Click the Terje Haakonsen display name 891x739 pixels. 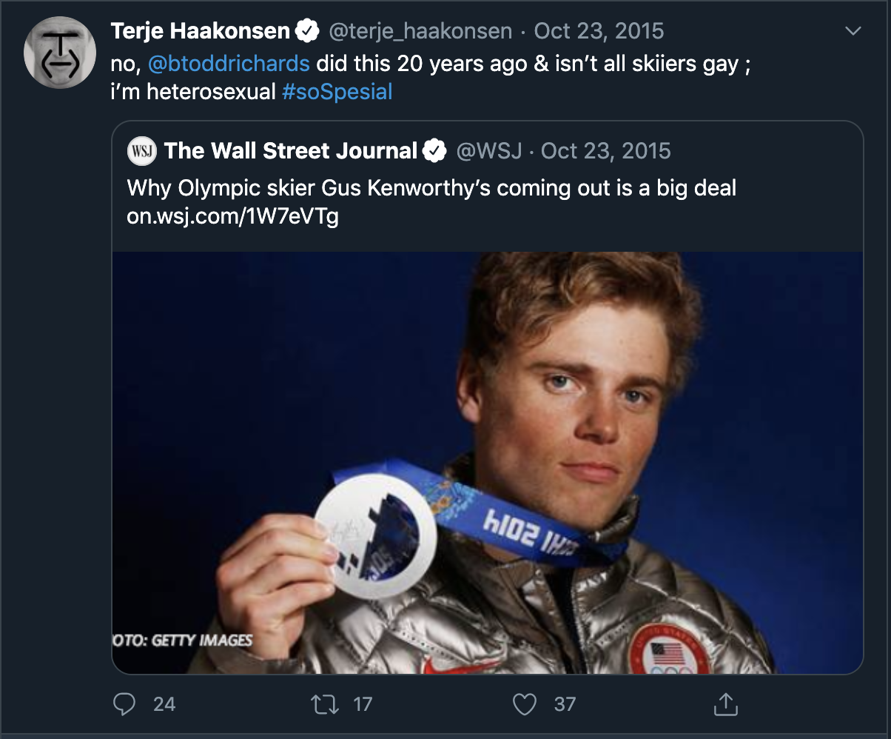pyautogui.click(x=200, y=31)
